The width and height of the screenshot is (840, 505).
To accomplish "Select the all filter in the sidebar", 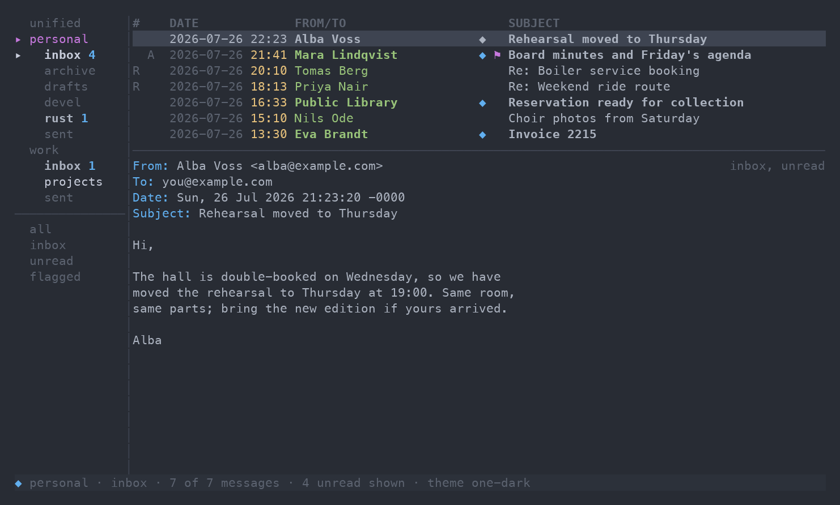I will [x=40, y=229].
